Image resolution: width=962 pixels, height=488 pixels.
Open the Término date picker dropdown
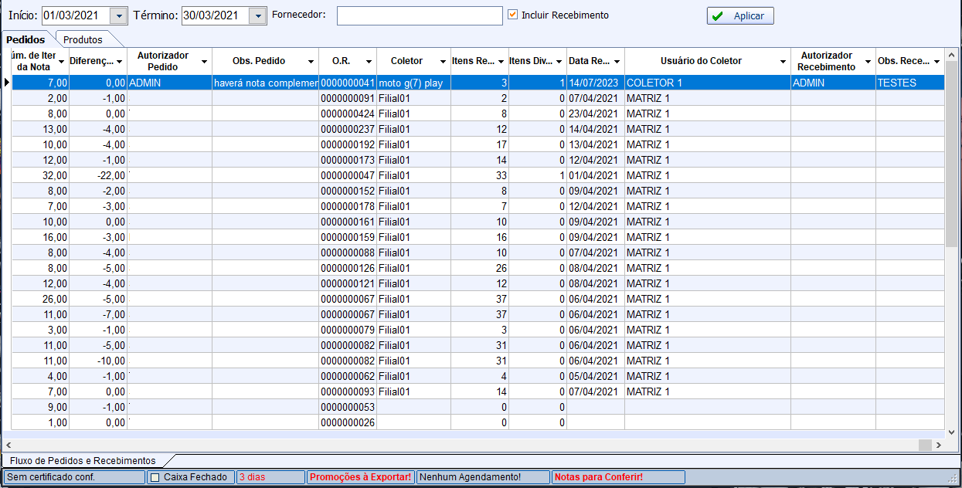click(257, 15)
